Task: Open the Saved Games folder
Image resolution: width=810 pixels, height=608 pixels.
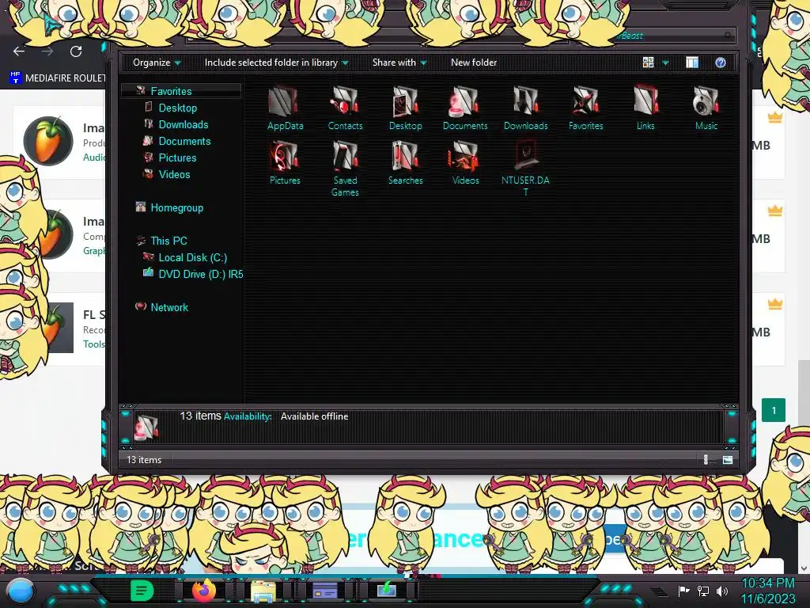Action: coord(345,169)
